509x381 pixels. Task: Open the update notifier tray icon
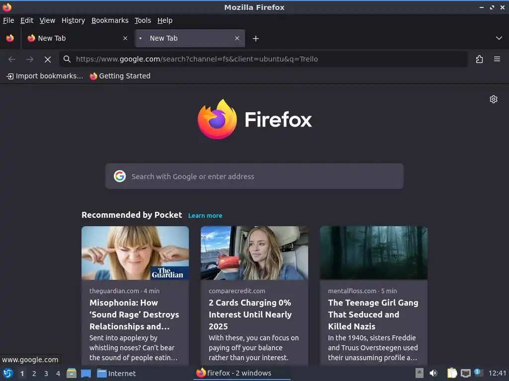(x=479, y=373)
